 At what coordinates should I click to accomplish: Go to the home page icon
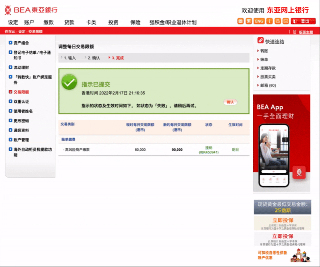point(240,21)
